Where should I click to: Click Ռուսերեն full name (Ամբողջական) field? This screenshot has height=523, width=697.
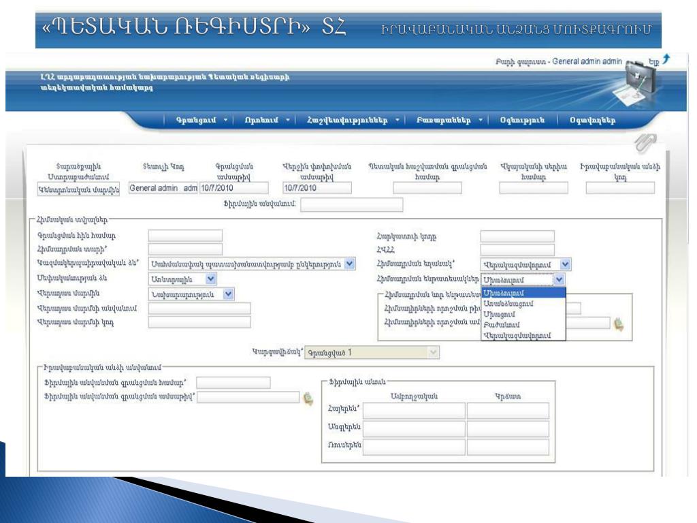(414, 447)
